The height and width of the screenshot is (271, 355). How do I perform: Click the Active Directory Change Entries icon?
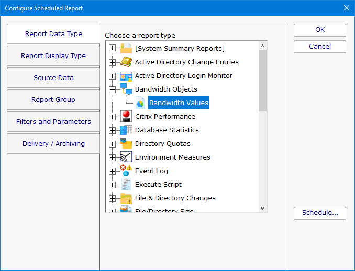[x=126, y=62]
